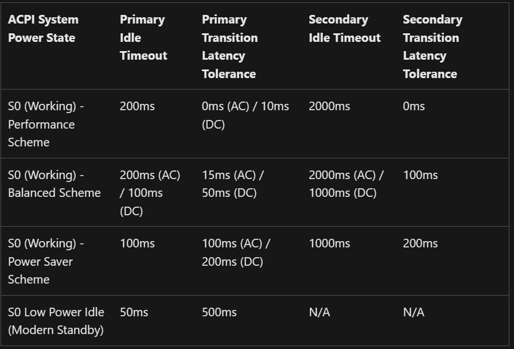Click the "N/A" cell under Secondary Idle Timeout

pyautogui.click(x=320, y=312)
